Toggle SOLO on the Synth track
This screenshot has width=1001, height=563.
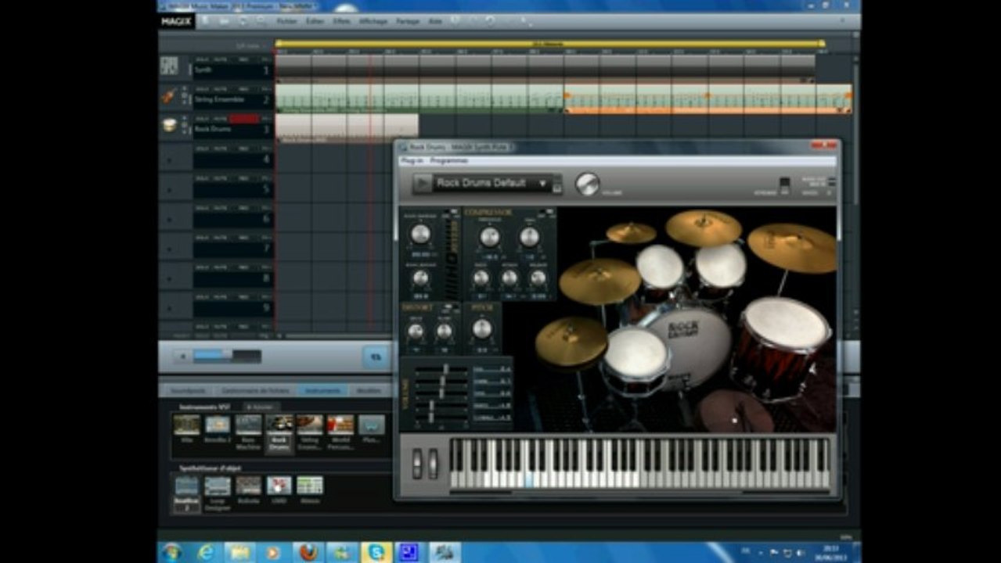pos(202,59)
